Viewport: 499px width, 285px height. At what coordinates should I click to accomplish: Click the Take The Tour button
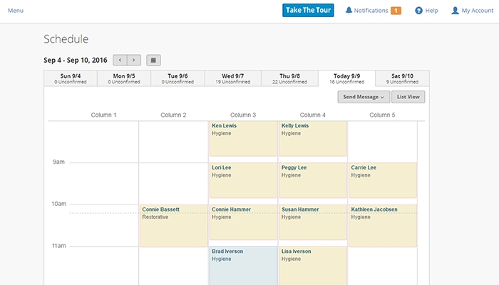click(308, 11)
